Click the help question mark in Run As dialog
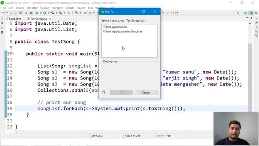Viewport: 259px width, 146px height. (104, 92)
